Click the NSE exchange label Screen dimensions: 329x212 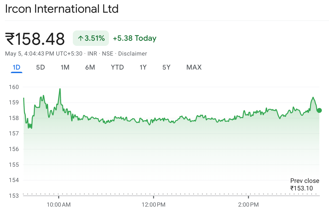pyautogui.click(x=108, y=54)
